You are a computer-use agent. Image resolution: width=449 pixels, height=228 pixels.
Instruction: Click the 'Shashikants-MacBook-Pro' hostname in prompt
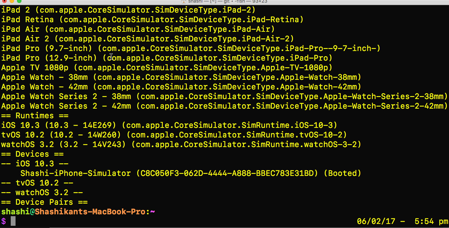pos(90,212)
